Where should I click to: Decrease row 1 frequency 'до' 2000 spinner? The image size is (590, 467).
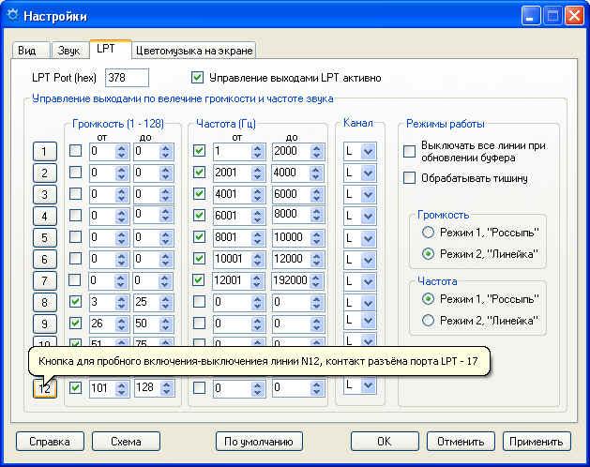(316, 156)
